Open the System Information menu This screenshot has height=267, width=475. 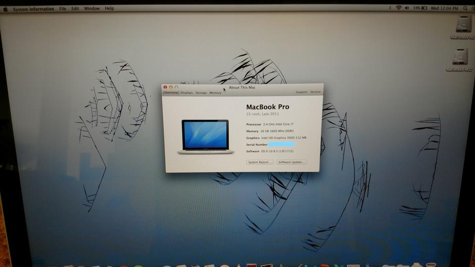coord(33,9)
